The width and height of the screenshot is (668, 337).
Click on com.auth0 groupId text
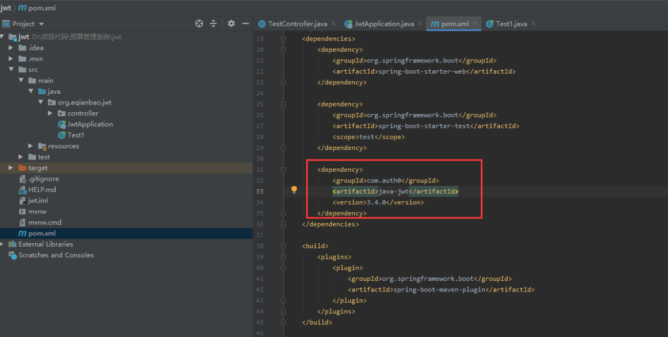click(x=384, y=180)
